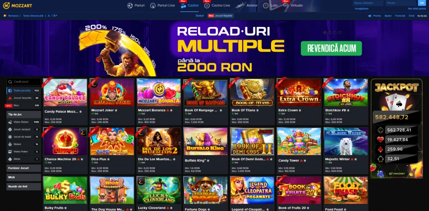Expand the Furnizor Jocuri filter section
The width and height of the screenshot is (429, 211).
[24, 168]
